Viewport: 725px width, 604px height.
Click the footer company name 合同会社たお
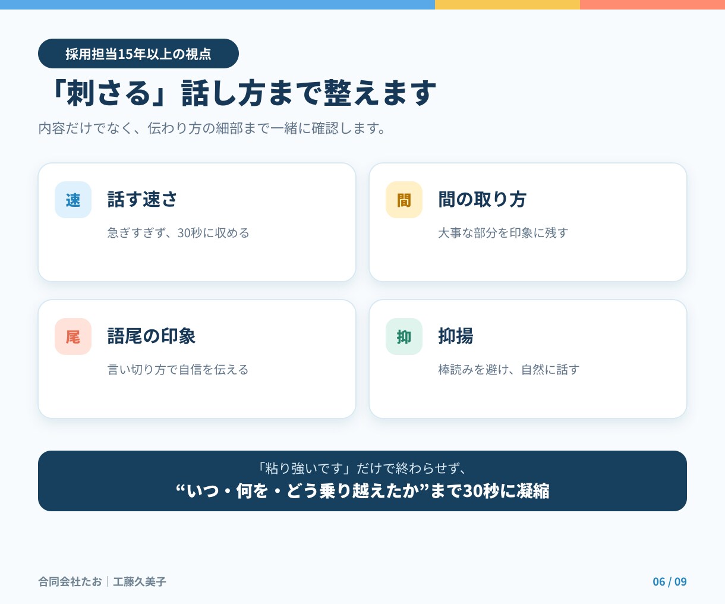tap(70, 582)
